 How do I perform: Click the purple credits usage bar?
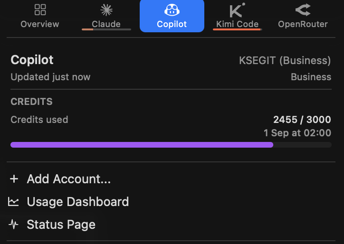tap(171, 145)
